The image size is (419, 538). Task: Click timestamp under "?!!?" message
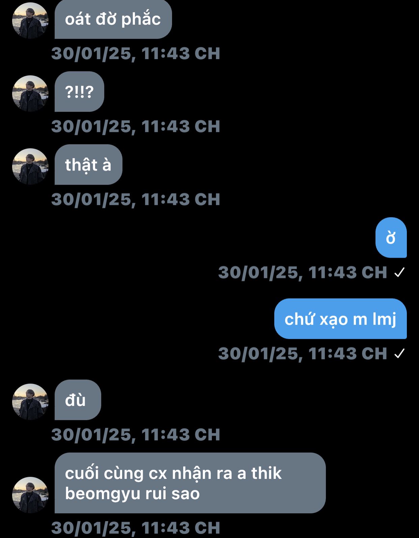(136, 126)
